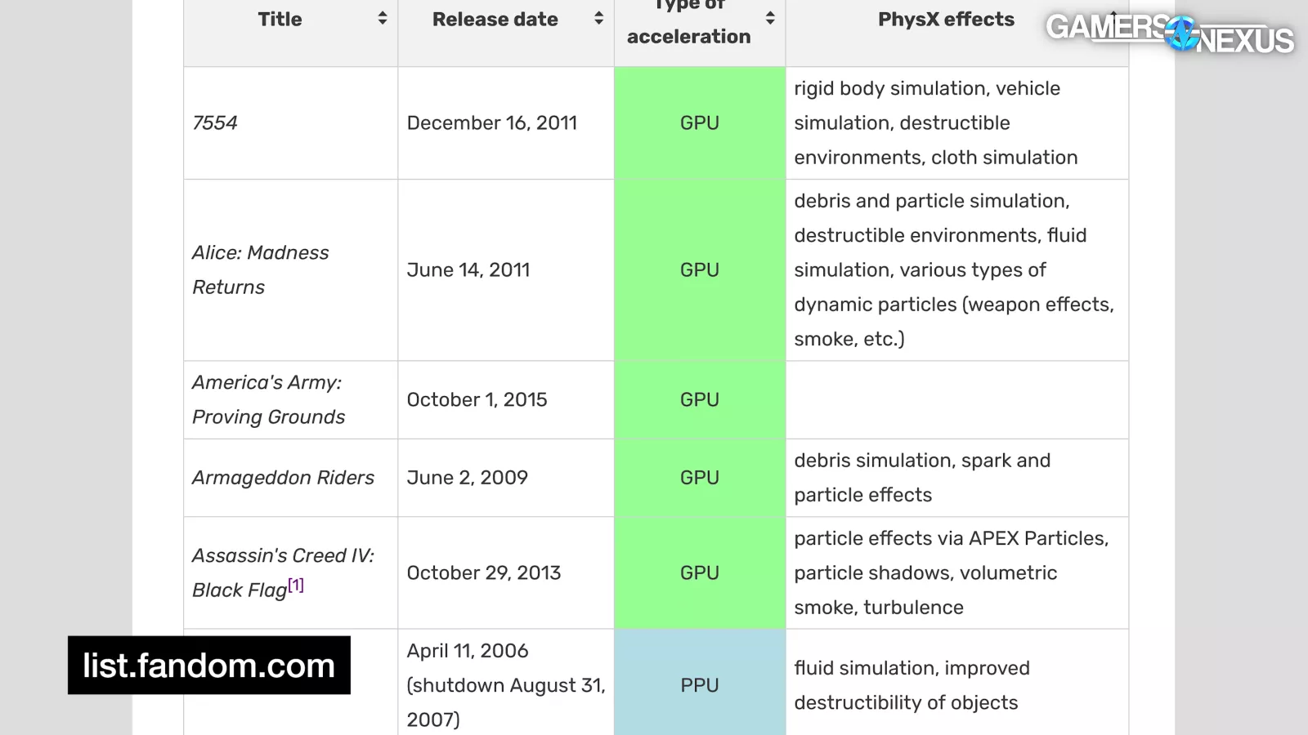
Task: Click the green GPU cell for Alice: Madness Returns
Action: coord(699,269)
